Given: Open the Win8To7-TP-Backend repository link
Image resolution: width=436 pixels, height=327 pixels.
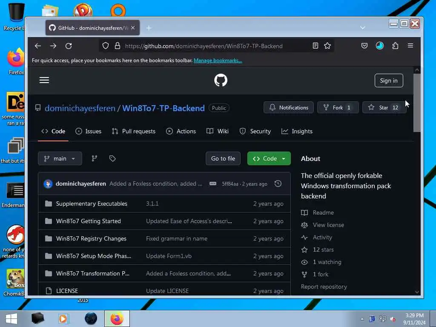Looking at the screenshot, I should coord(163,108).
